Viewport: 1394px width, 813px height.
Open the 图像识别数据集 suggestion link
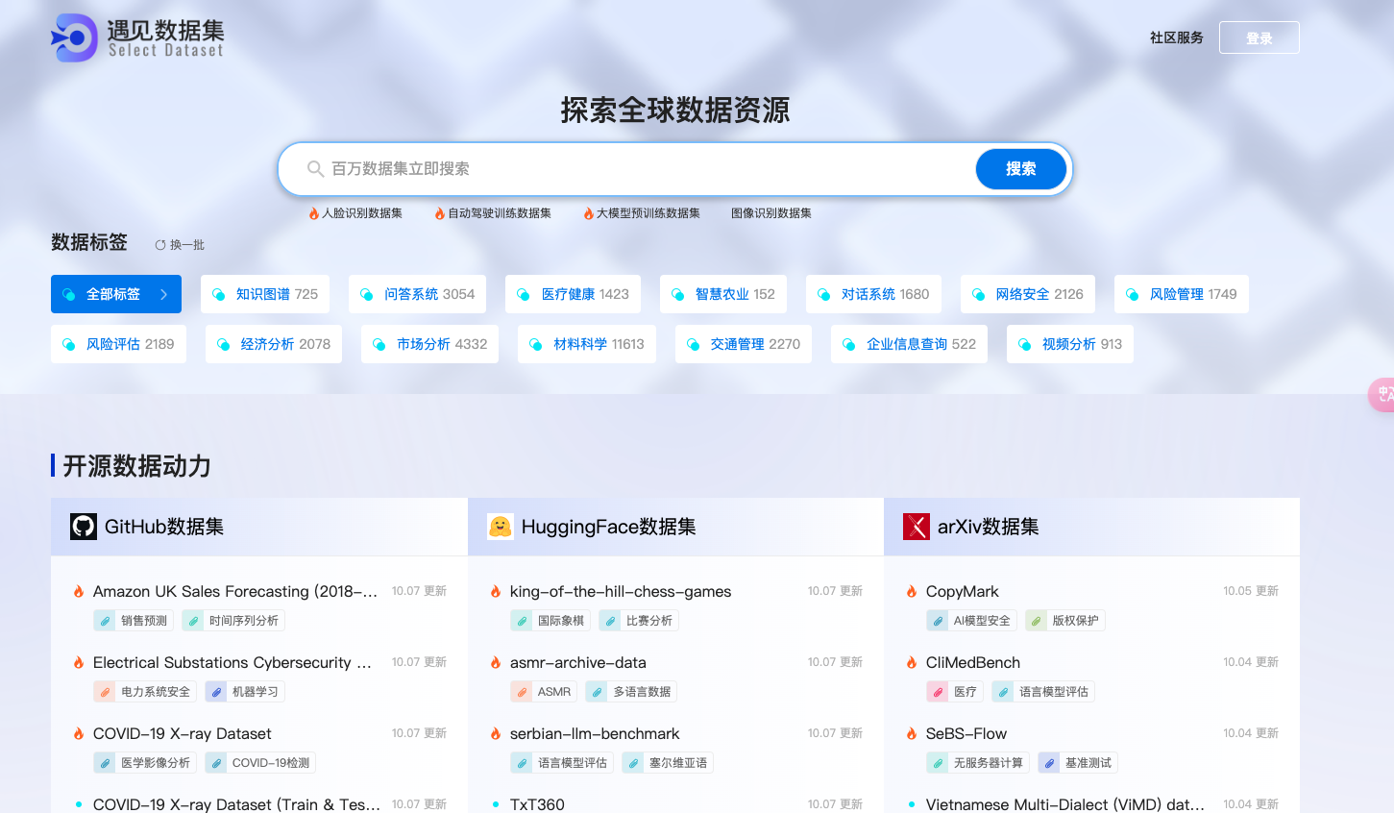771,213
